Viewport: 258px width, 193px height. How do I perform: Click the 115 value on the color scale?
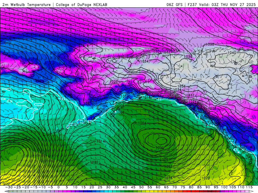pos(249,187)
